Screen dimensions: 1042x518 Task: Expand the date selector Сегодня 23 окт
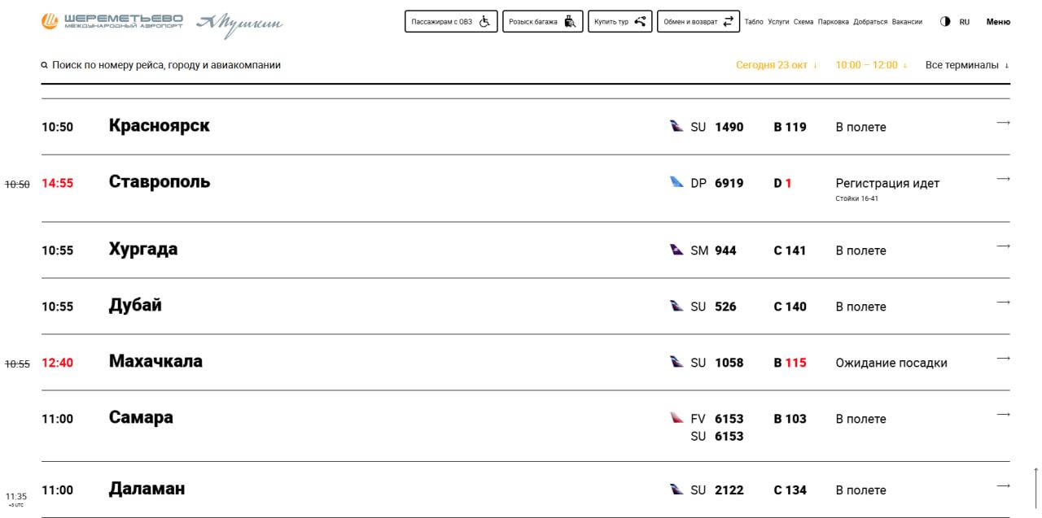[777, 65]
